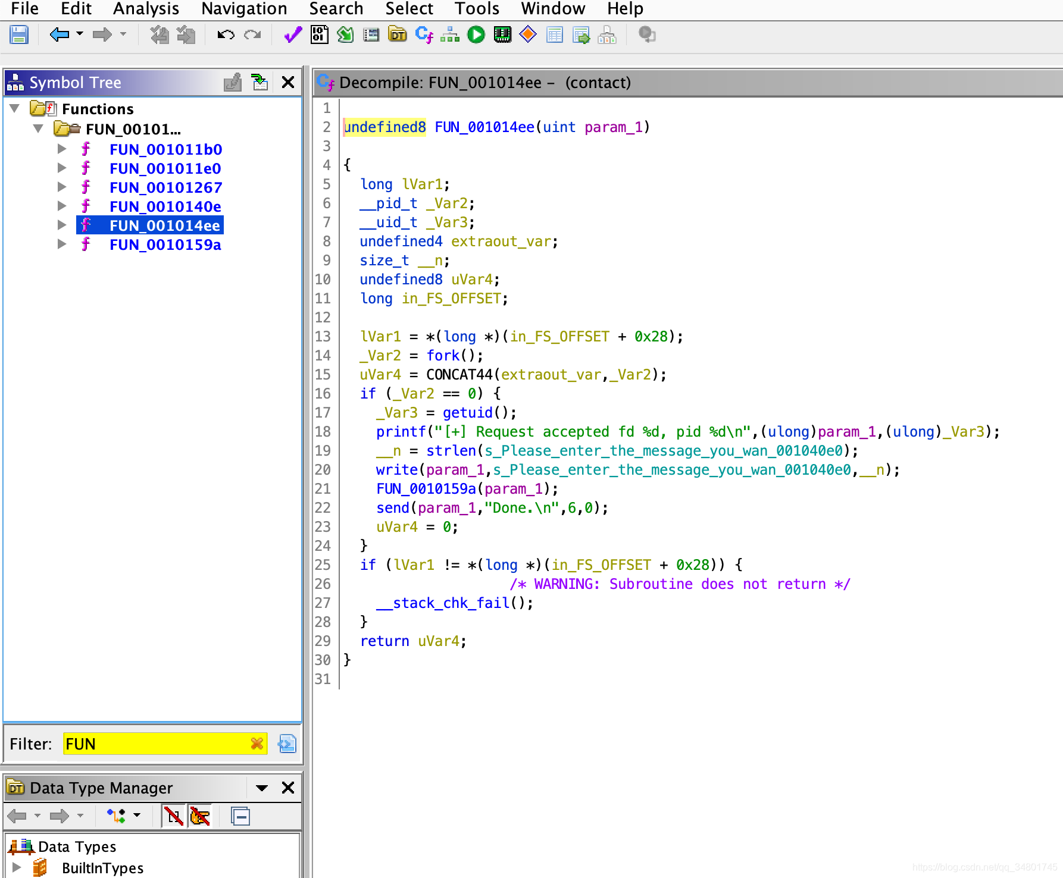Expand the FUN_001014ee function node
Image resolution: width=1063 pixels, height=878 pixels.
pos(62,225)
